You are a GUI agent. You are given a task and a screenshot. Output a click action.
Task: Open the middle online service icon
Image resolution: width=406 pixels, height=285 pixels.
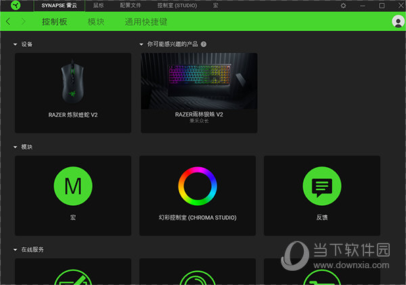[x=198, y=278]
